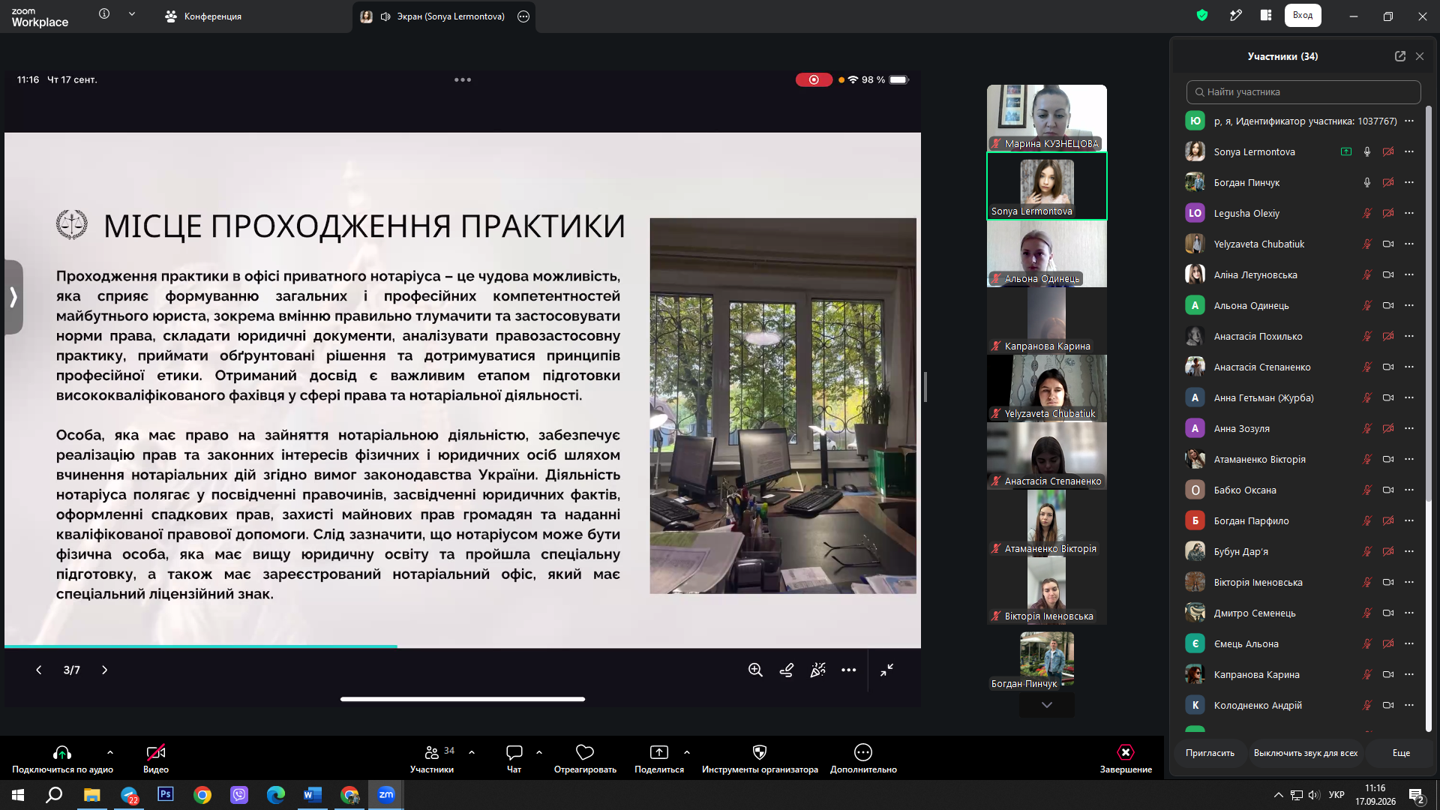The width and height of the screenshot is (1440, 810).
Task: Switch to the Конференция tab
Action: coord(203,16)
